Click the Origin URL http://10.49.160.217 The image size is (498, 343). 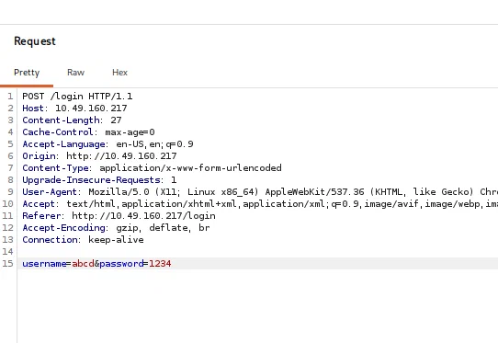tap(121, 156)
